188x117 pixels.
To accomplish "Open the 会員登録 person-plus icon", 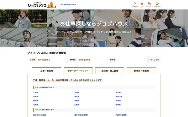I will pos(157,5).
